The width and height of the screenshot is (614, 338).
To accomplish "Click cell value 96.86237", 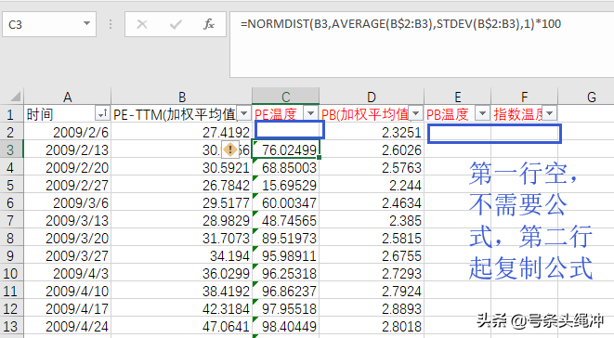I will (286, 291).
